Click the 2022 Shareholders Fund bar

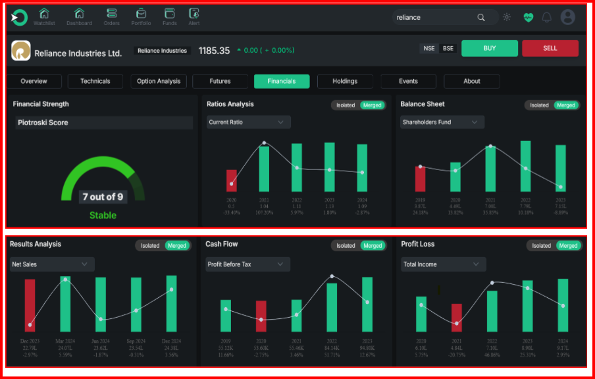click(x=525, y=166)
